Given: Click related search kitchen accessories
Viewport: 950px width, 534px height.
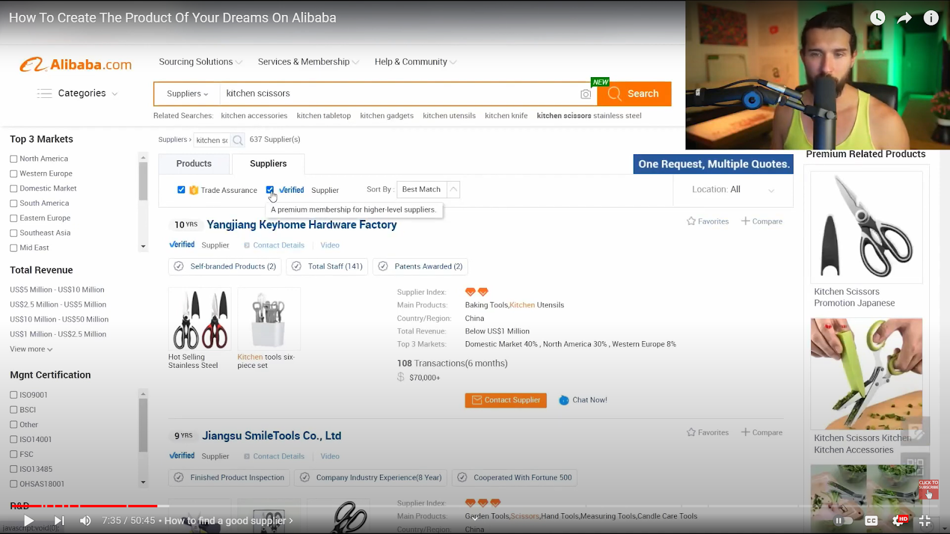Looking at the screenshot, I should point(254,116).
